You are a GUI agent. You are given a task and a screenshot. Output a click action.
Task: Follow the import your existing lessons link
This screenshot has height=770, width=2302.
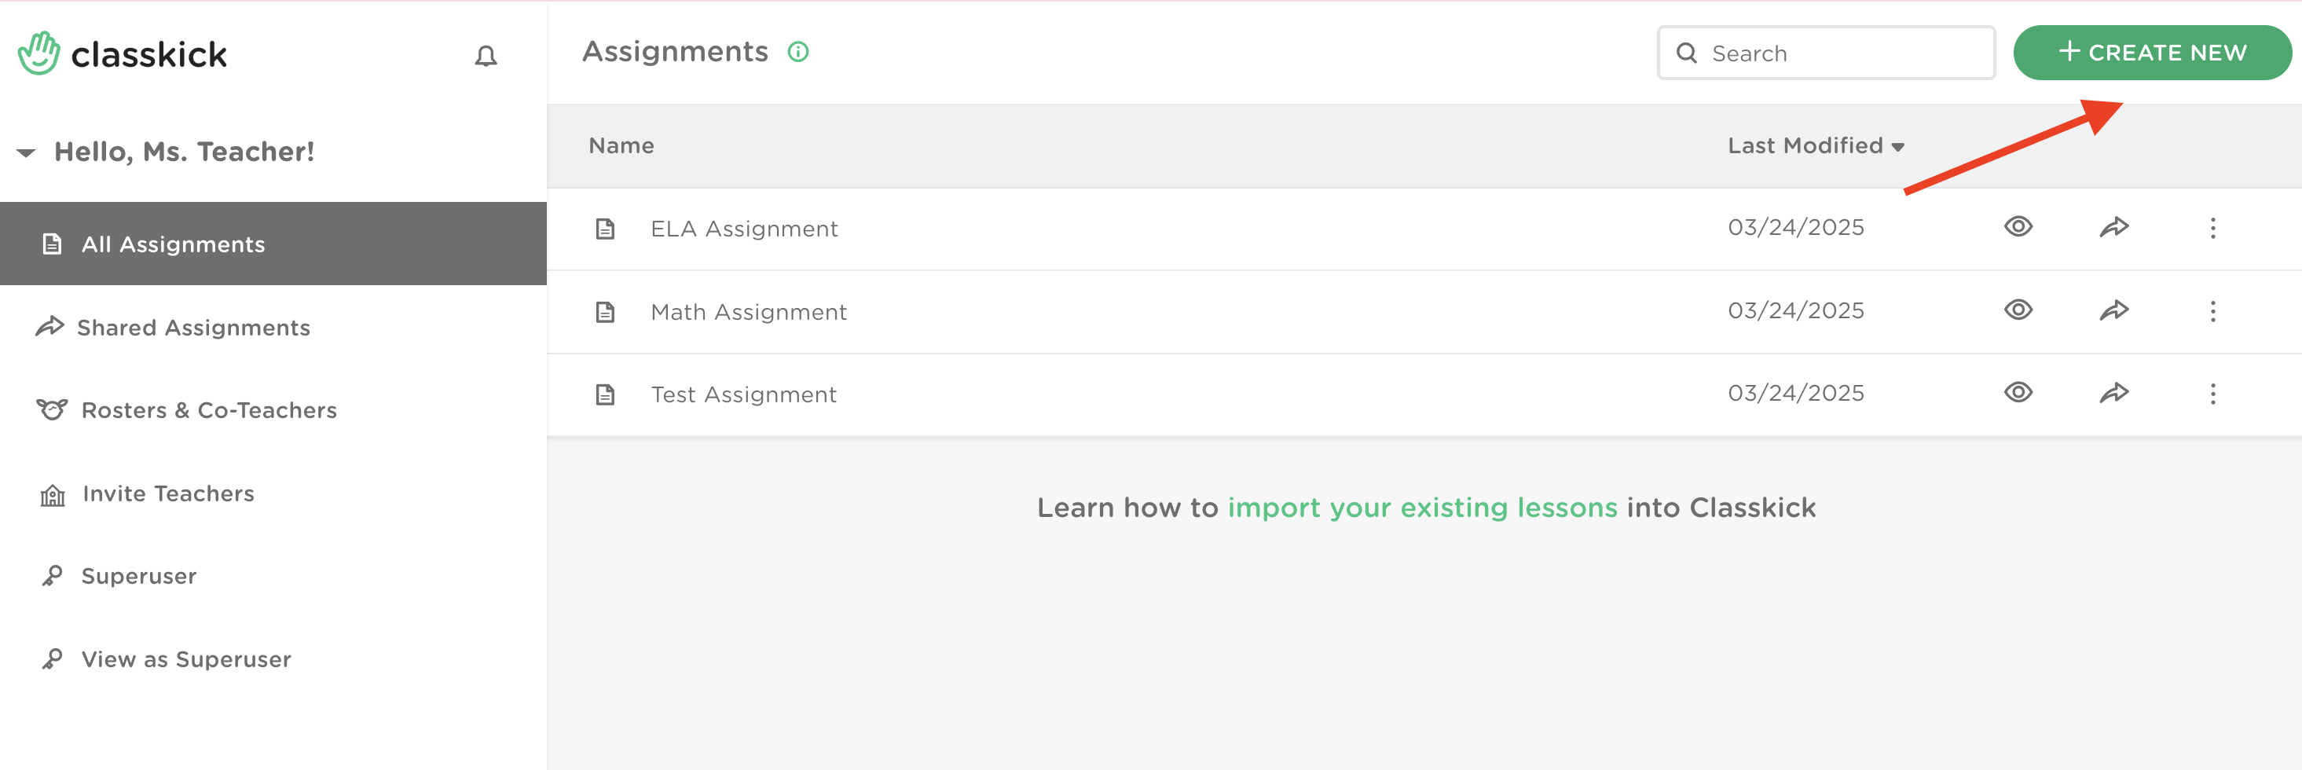coord(1422,508)
